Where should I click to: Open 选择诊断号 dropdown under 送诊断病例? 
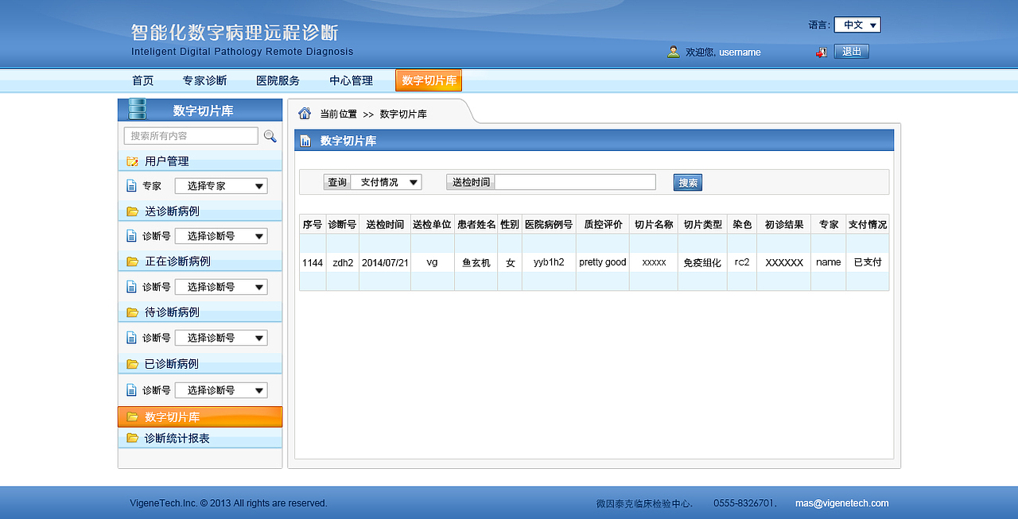(221, 236)
